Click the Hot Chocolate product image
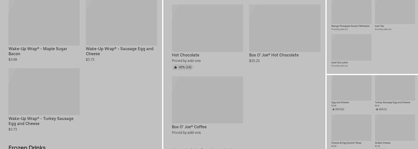Screen dimensions: 418x149 (207, 28)
